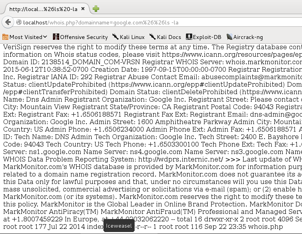This screenshot has width=302, height=234.
Task: Open Kali Docs bookmark
Action: click(x=165, y=37)
